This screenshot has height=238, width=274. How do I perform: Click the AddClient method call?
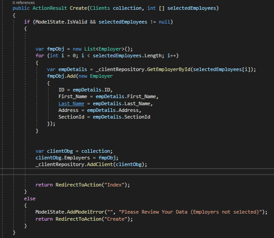point(100,165)
